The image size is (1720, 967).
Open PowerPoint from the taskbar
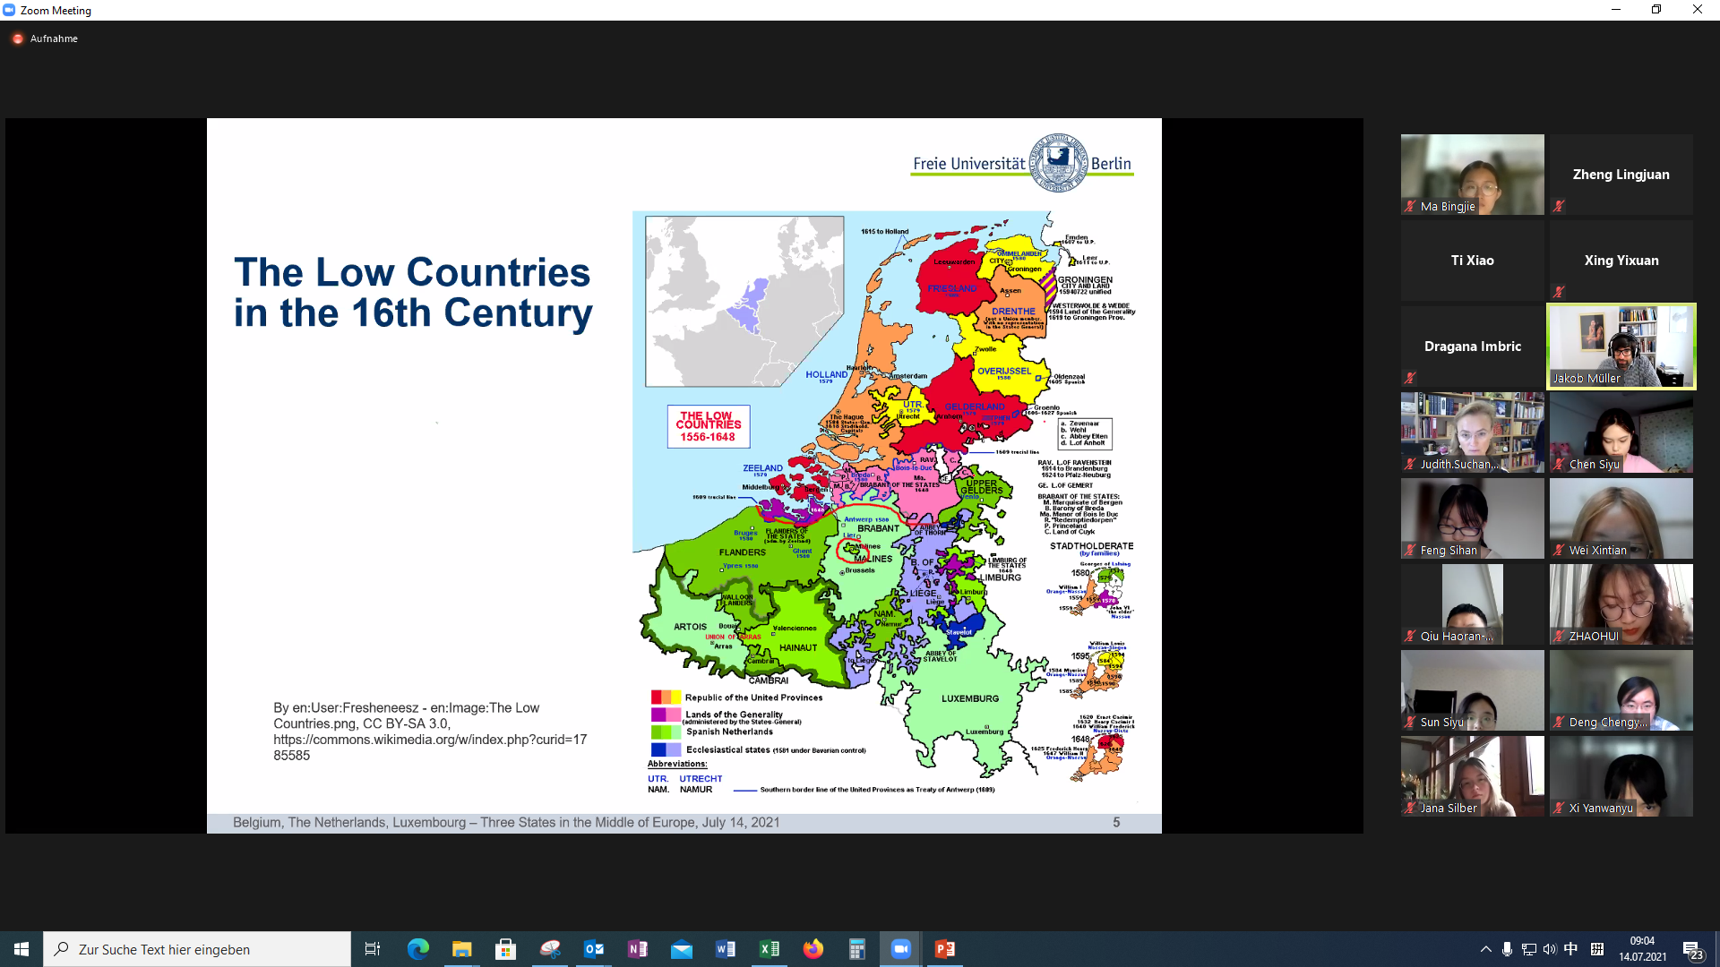944,949
